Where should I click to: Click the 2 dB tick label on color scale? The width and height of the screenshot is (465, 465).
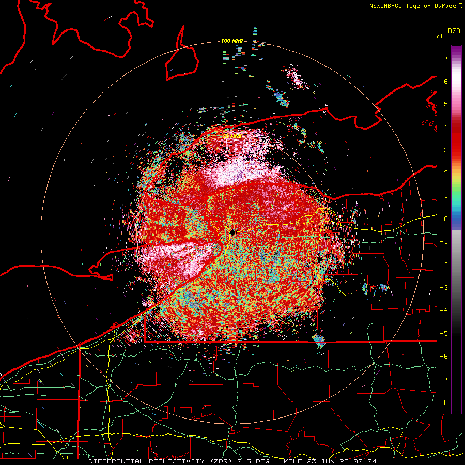click(x=446, y=173)
